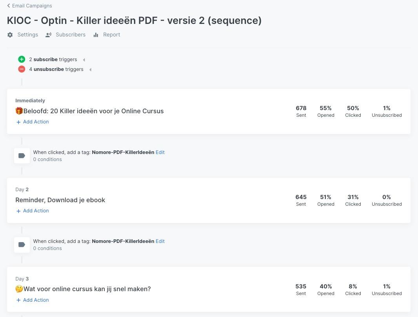Open the 'Reminder, Download je ebook' email

tap(60, 200)
